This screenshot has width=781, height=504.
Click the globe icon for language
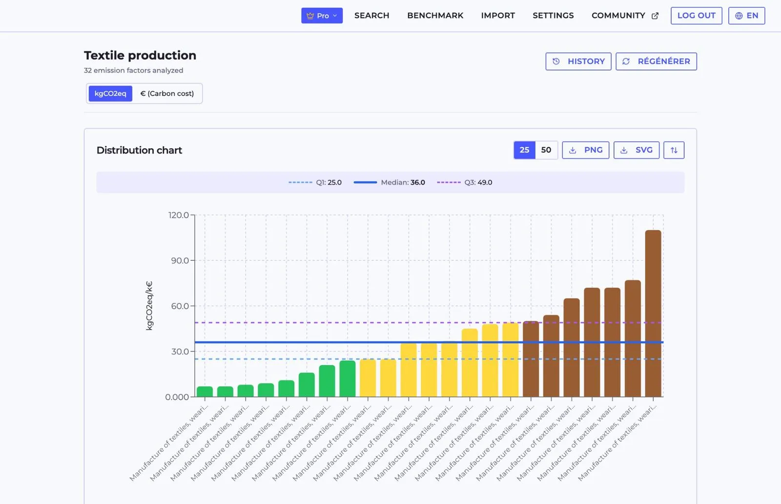[x=739, y=16]
